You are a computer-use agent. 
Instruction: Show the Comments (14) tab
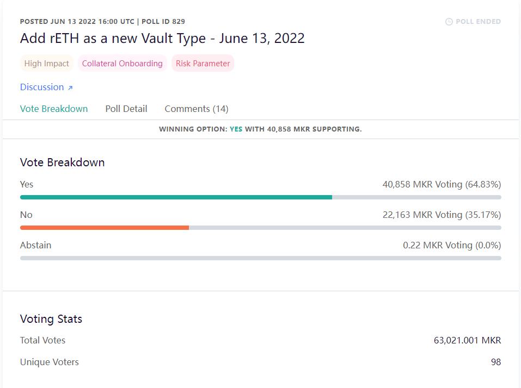click(x=197, y=109)
